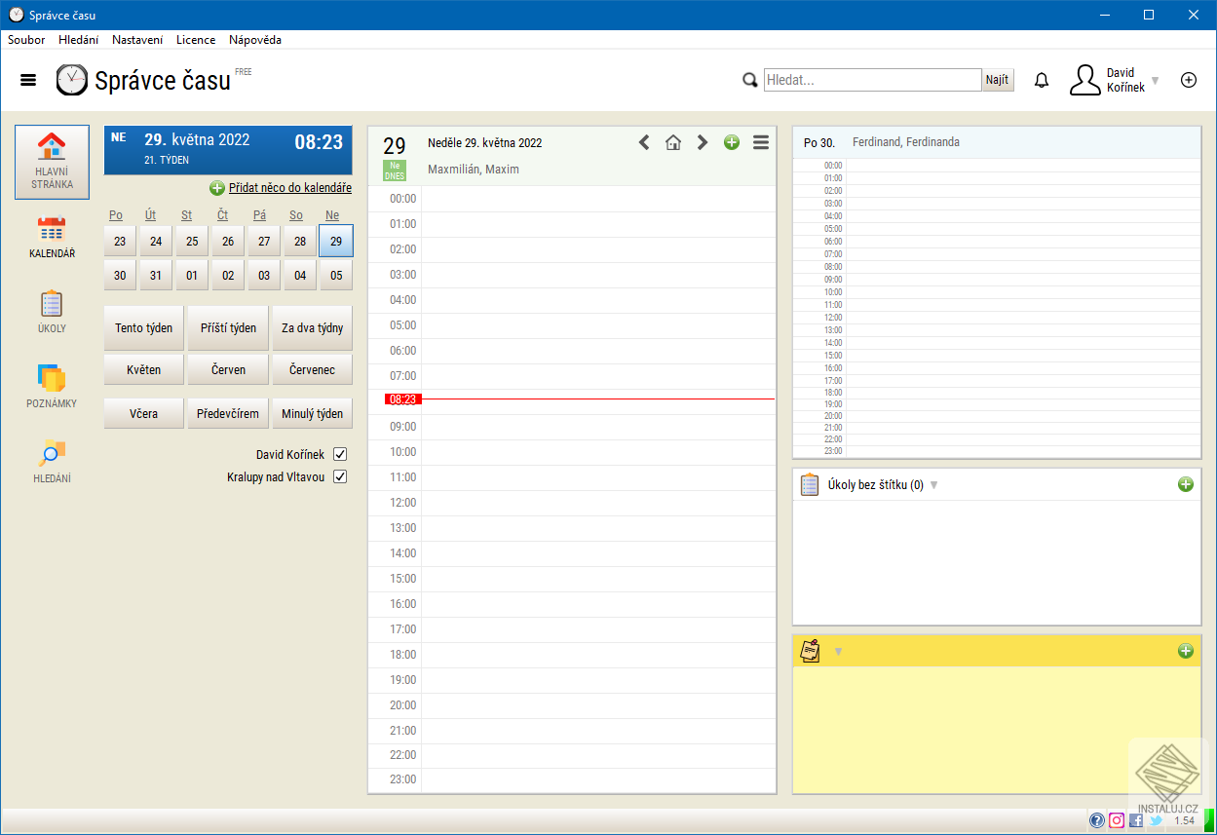Open the hamburger menu next to the logo
This screenshot has height=835, width=1217.
(x=28, y=80)
